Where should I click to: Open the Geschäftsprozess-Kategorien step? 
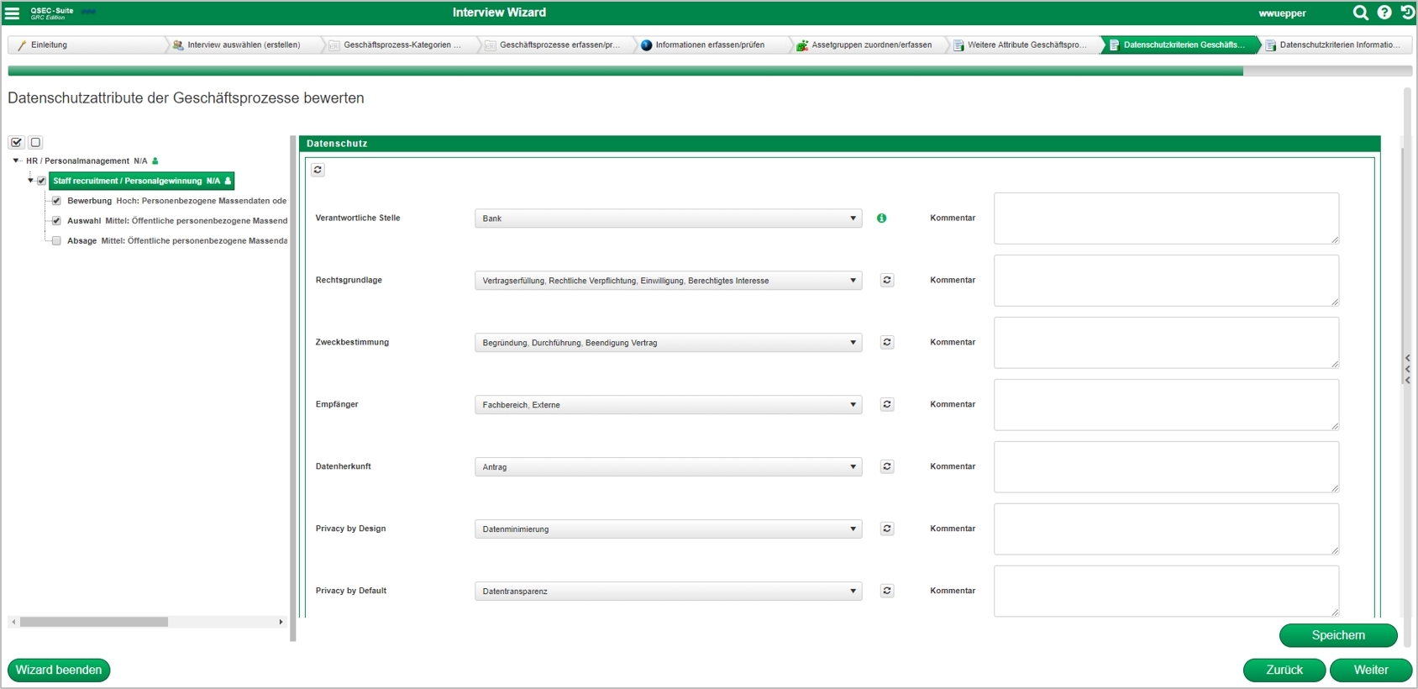tap(402, 45)
